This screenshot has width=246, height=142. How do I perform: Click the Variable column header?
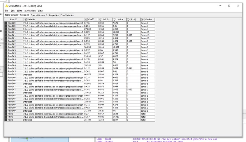(53, 20)
